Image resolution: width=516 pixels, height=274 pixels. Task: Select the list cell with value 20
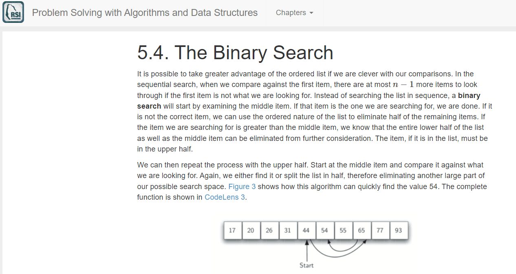pyautogui.click(x=251, y=230)
